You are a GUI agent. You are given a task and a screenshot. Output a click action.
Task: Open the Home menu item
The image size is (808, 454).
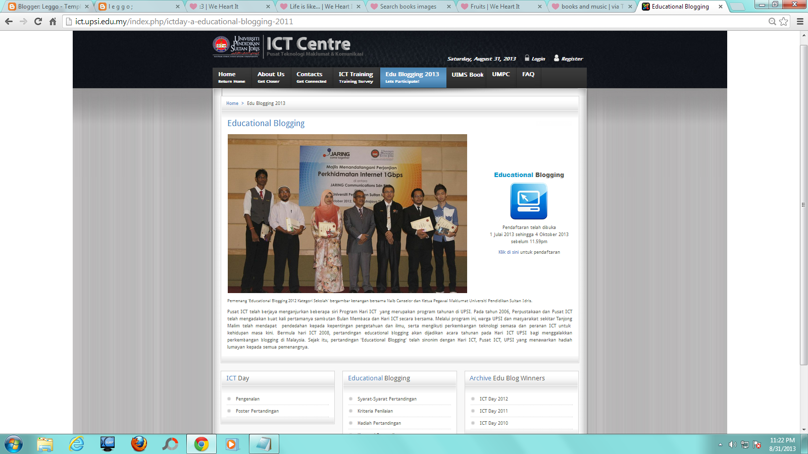tap(232, 77)
